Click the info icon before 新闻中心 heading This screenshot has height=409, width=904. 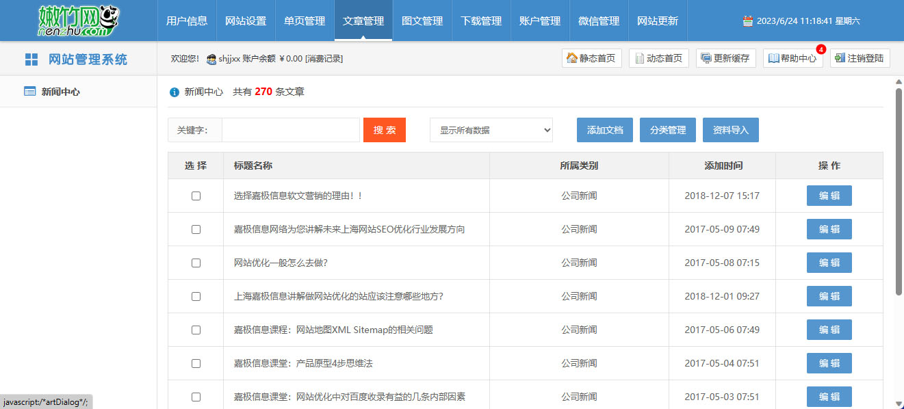(173, 91)
